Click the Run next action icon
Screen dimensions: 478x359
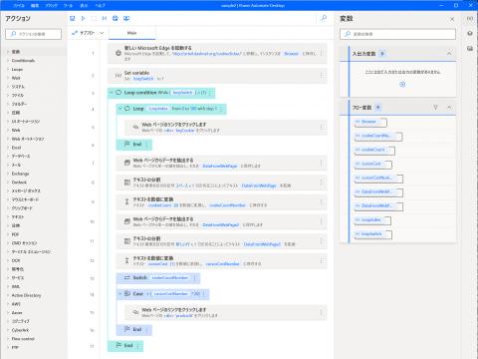tap(105, 18)
